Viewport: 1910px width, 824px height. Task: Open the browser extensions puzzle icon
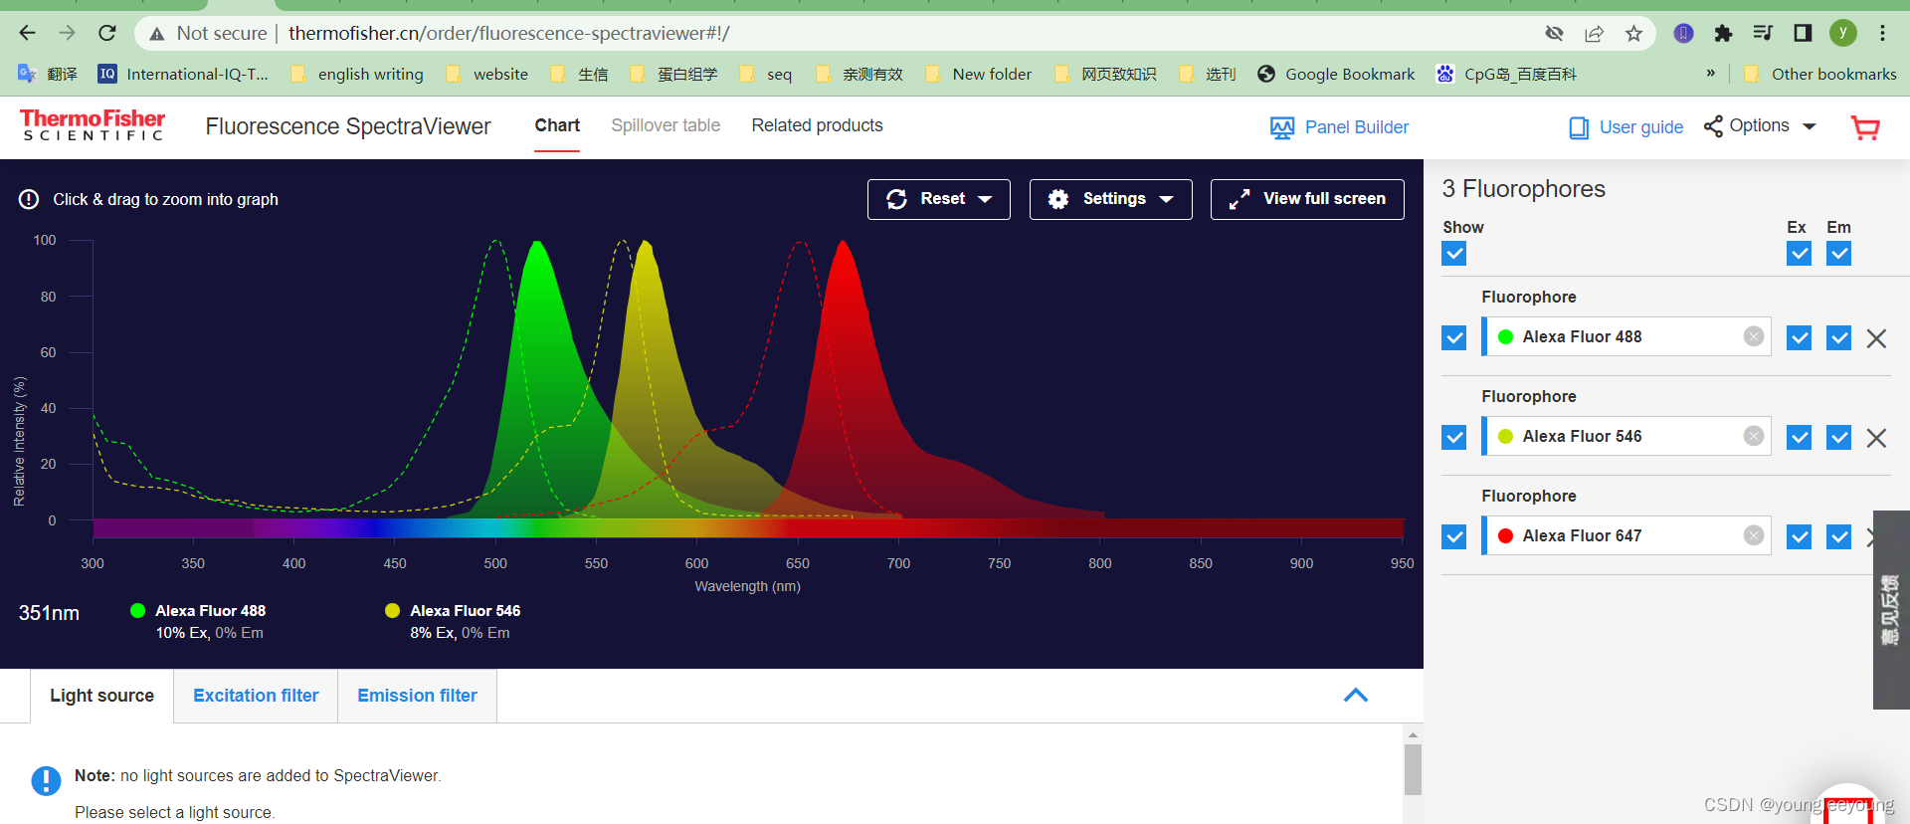(x=1723, y=33)
